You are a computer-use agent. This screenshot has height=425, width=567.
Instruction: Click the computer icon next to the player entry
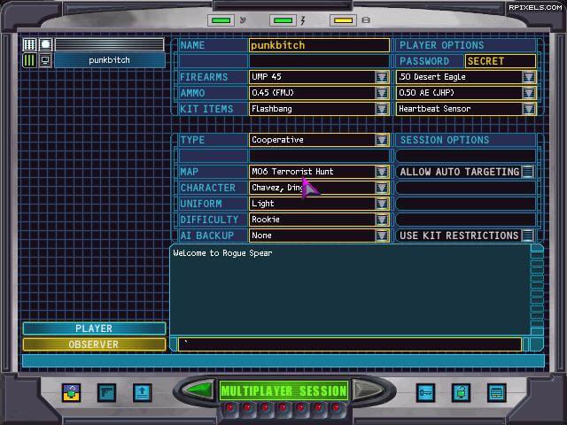45,60
